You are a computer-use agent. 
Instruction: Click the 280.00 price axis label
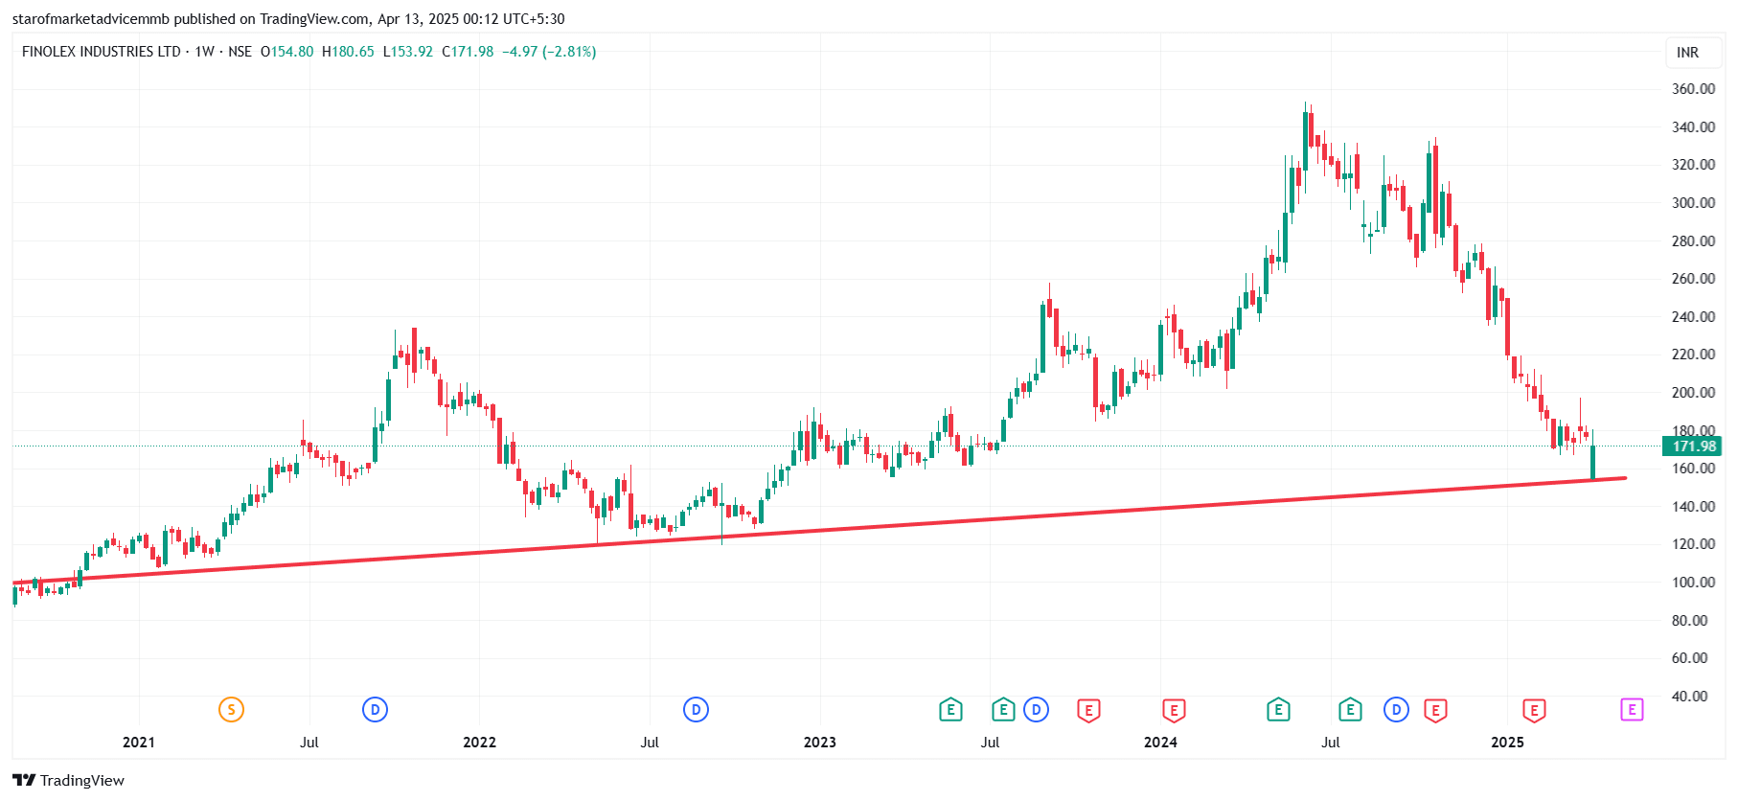tap(1693, 241)
